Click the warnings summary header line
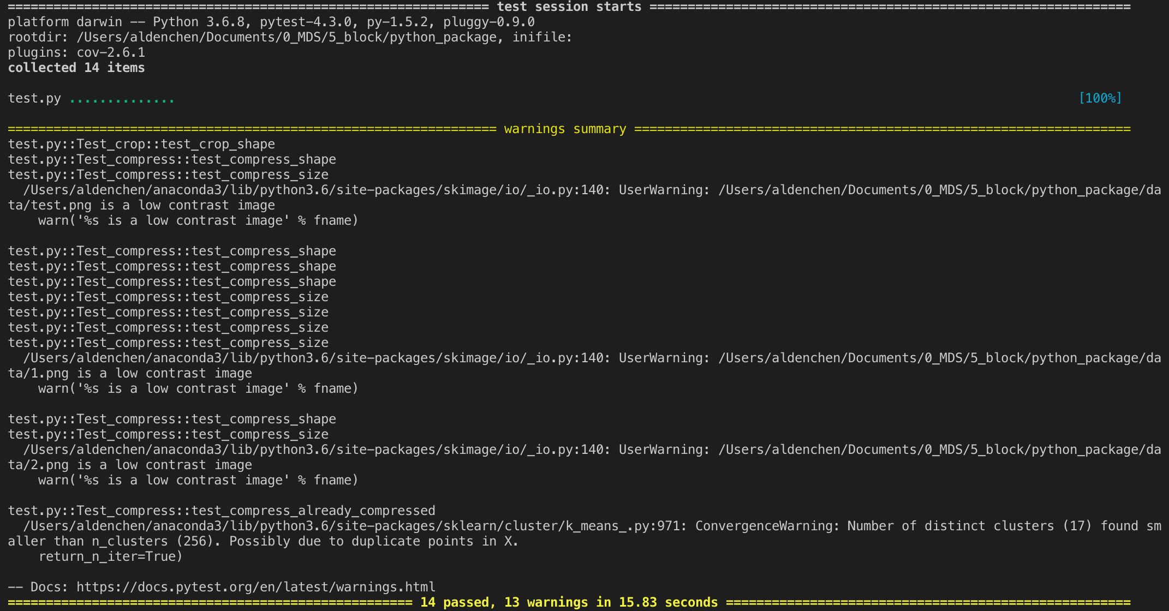Screen dimensions: 1169x611 (565, 129)
